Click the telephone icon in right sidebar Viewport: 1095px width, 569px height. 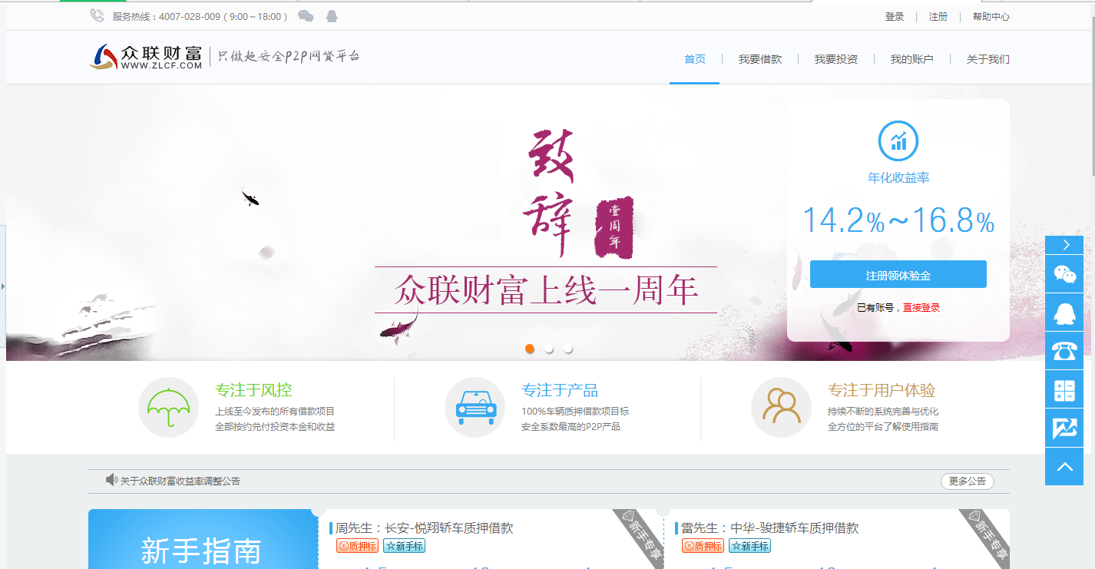[1064, 351]
